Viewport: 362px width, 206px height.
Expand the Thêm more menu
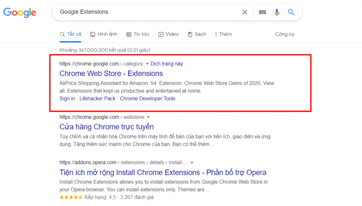coord(223,34)
